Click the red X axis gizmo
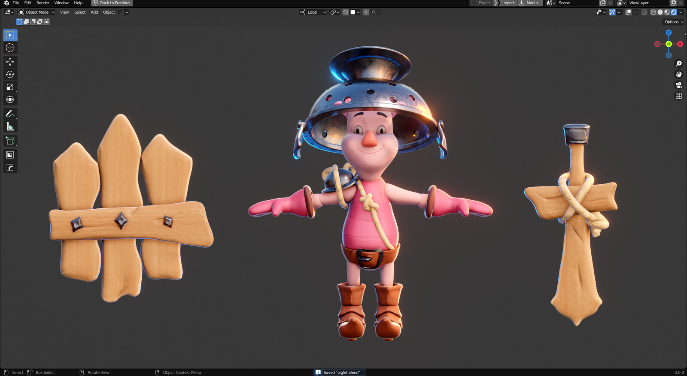Viewport: 687px width, 376px height. click(x=680, y=44)
